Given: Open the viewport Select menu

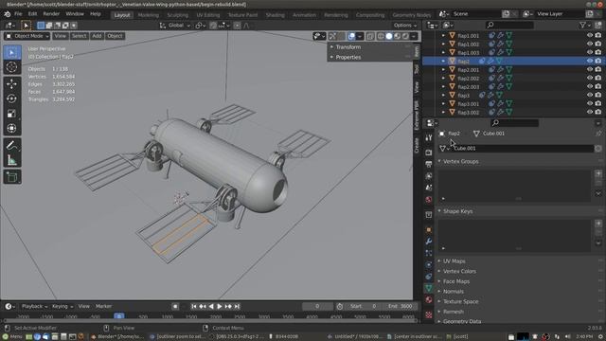Looking at the screenshot, I should [x=79, y=36].
